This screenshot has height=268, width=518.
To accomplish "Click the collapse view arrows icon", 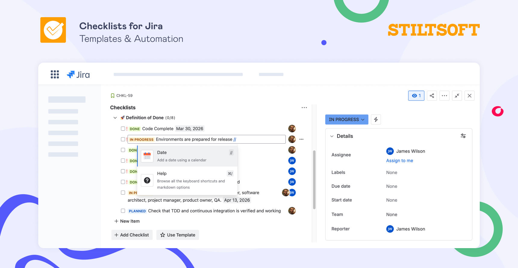I will [x=457, y=96].
